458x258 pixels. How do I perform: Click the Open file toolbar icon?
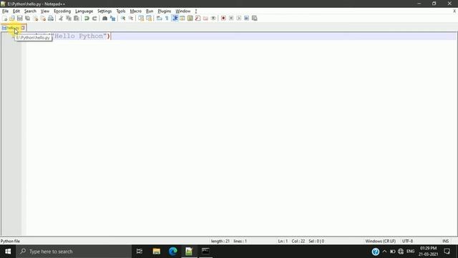point(12,18)
